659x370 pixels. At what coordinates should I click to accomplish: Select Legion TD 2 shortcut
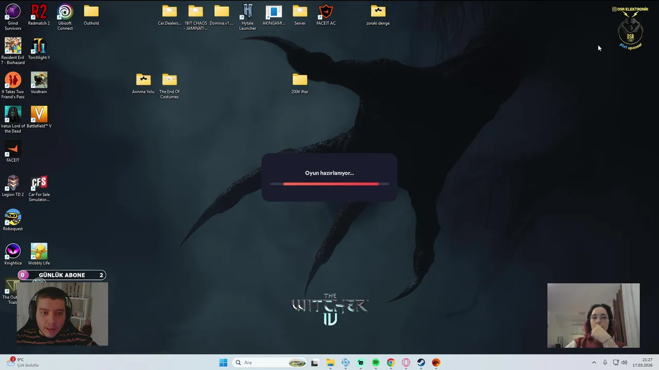tap(13, 186)
